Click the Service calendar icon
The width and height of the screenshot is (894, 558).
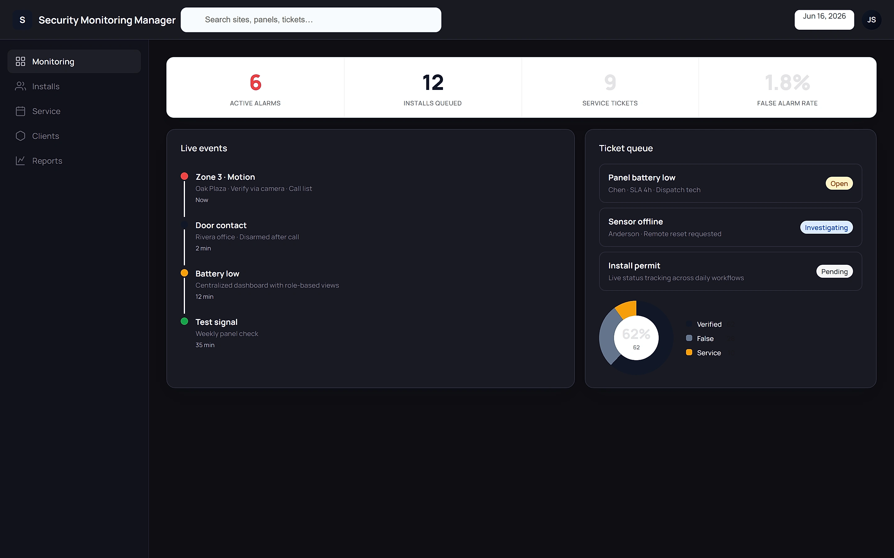(x=20, y=111)
